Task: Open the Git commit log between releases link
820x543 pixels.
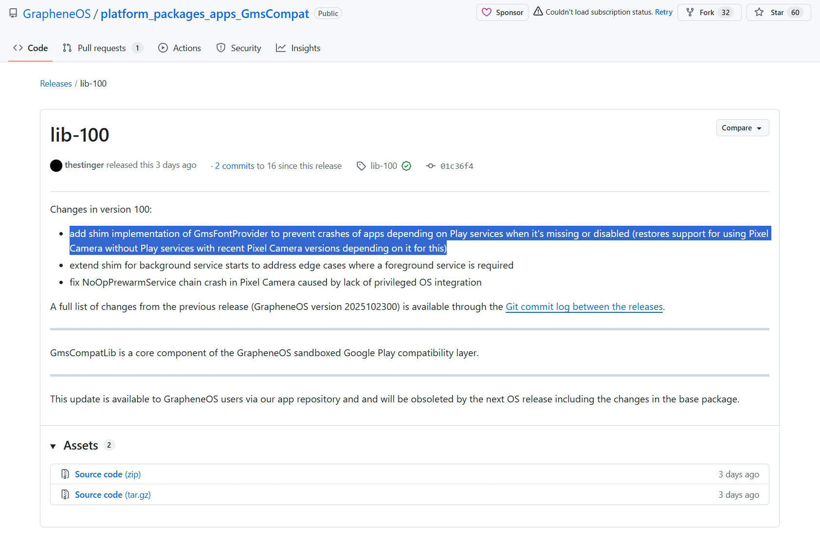Action: pos(584,307)
